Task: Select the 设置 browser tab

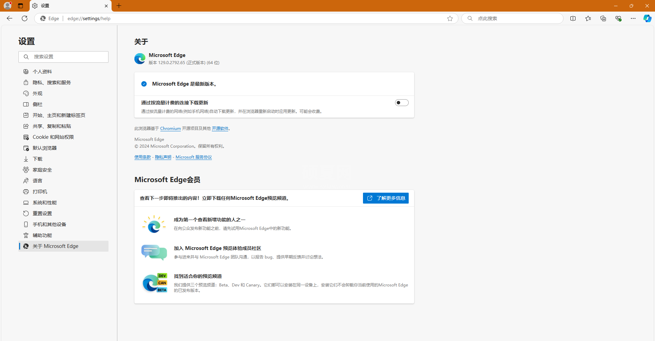Action: click(x=70, y=6)
